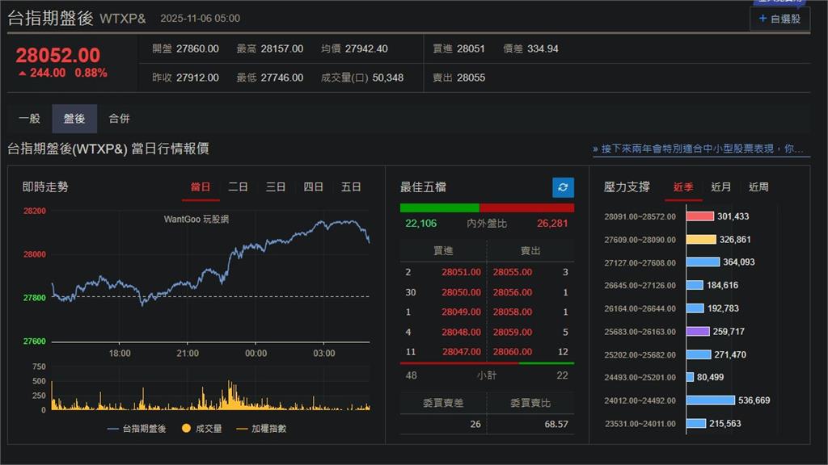
Task: Click the purple volume bar showing 259,717
Action: (699, 332)
